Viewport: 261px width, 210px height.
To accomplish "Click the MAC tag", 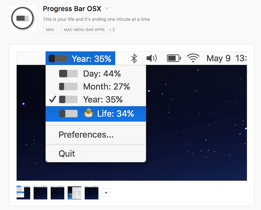I will click(50, 30).
